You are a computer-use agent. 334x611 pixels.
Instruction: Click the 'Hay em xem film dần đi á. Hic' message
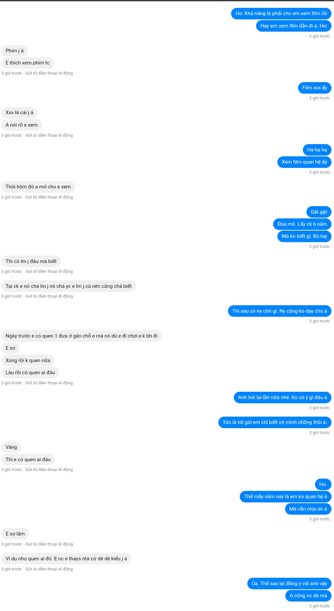[294, 26]
